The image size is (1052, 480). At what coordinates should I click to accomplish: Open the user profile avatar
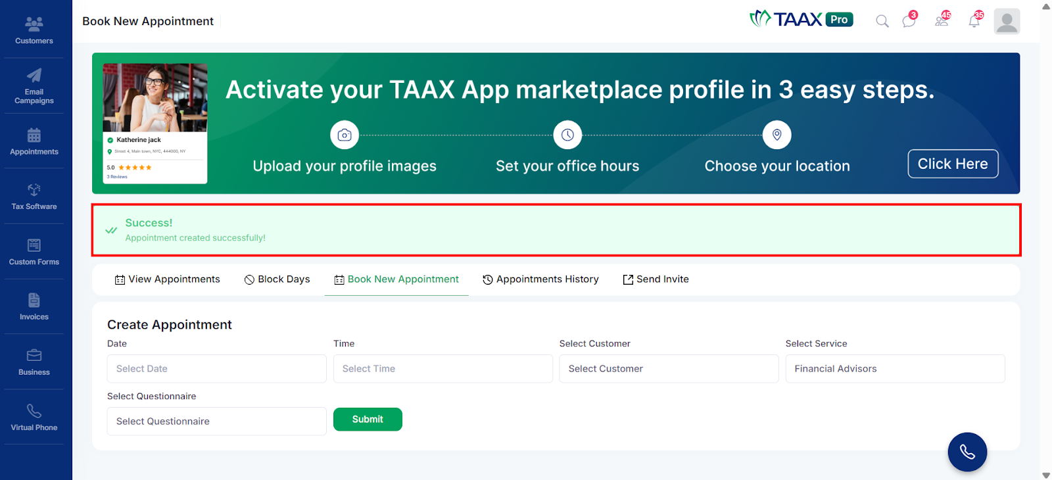1007,21
